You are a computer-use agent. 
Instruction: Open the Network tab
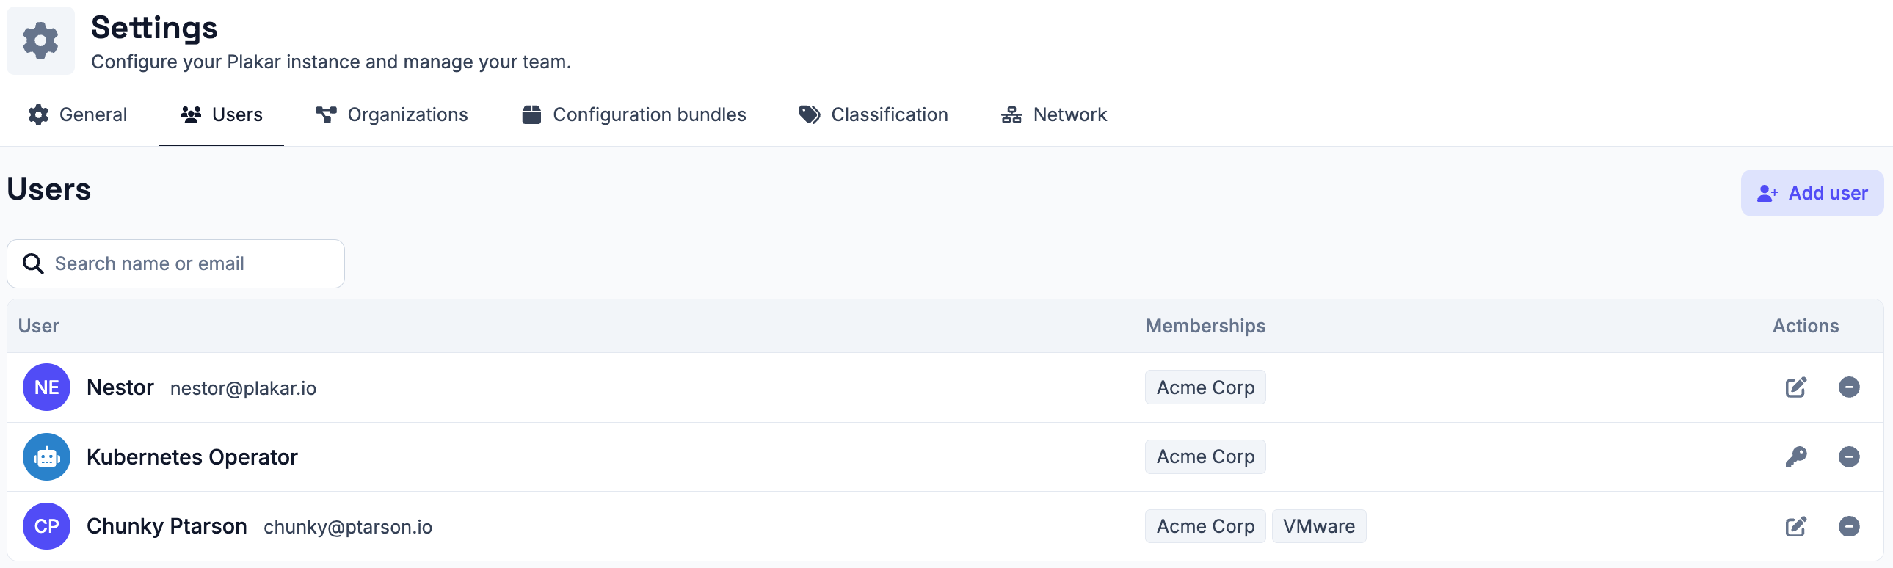point(1054,114)
